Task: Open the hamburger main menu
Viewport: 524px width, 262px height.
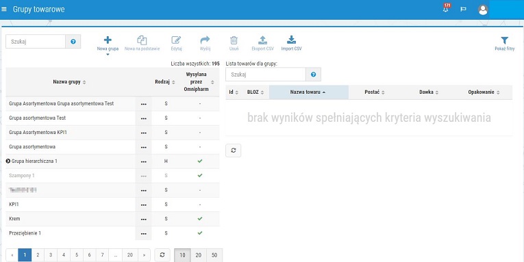Action: click(x=4, y=10)
